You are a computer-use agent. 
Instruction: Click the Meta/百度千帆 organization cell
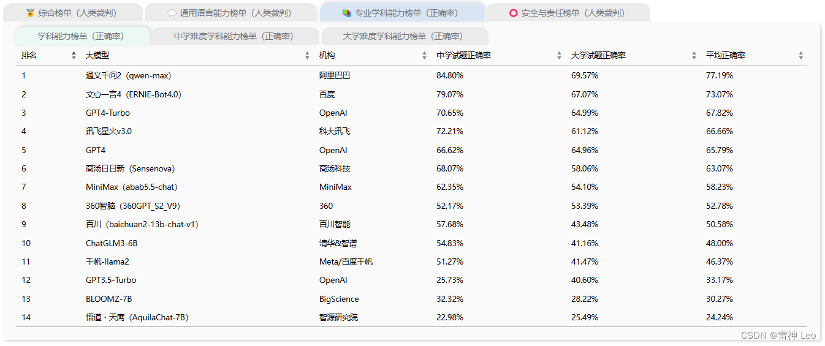click(346, 261)
